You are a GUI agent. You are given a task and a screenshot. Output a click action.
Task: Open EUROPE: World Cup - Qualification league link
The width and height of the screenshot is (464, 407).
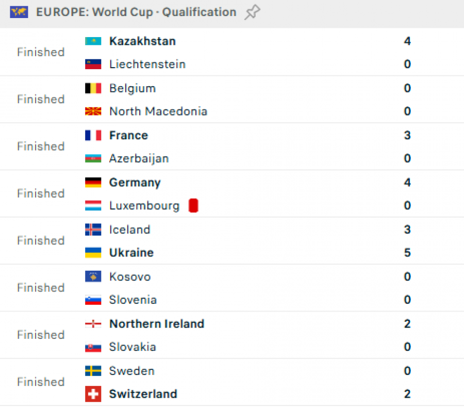coord(136,12)
